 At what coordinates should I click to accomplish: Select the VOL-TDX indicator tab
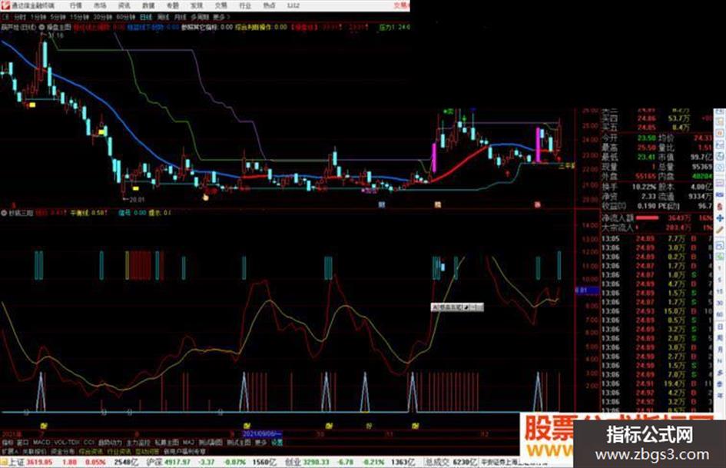coord(68,443)
